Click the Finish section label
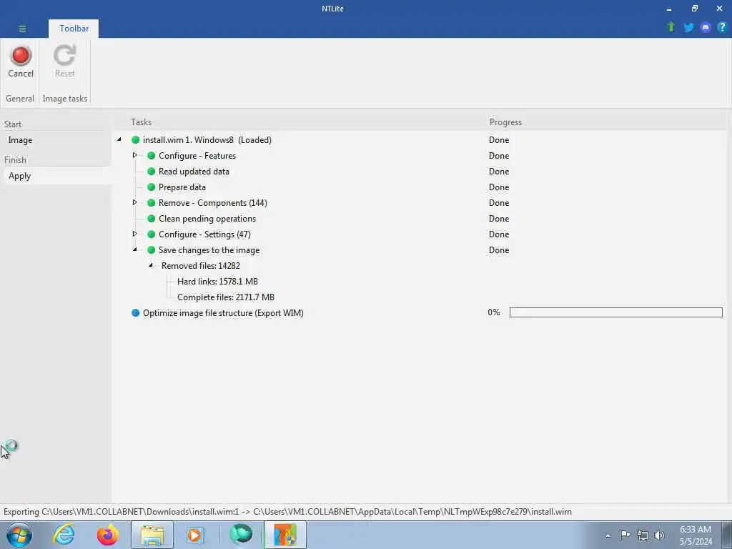Image resolution: width=732 pixels, height=549 pixels. pos(15,160)
